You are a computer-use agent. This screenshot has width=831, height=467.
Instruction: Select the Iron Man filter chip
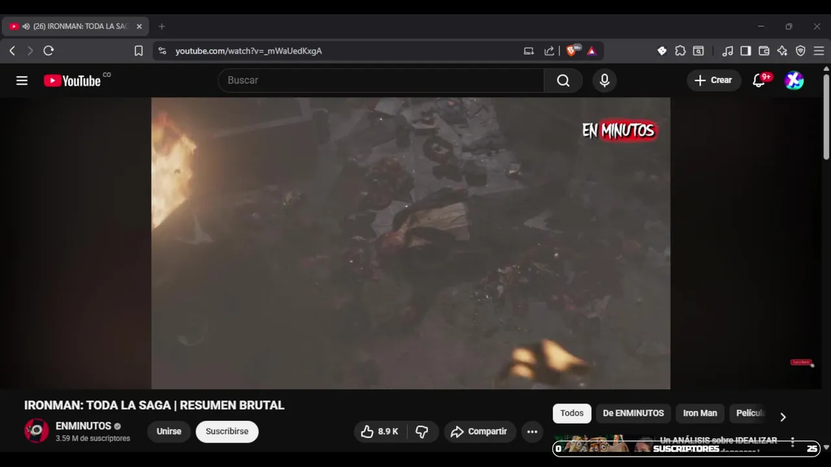point(700,413)
